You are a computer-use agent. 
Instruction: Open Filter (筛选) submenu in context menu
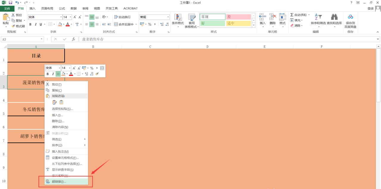coord(66,139)
